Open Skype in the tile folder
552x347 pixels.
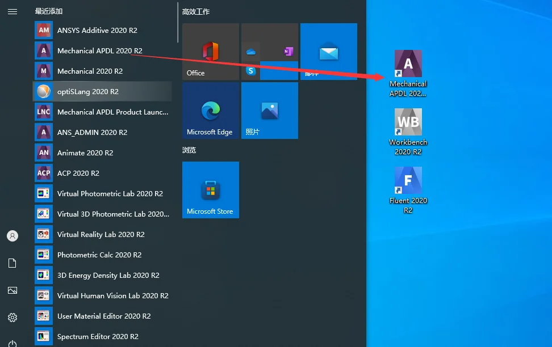pos(251,71)
